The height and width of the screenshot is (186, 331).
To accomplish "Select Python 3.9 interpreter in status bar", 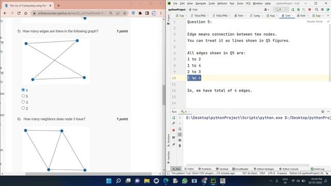I will (306, 173).
